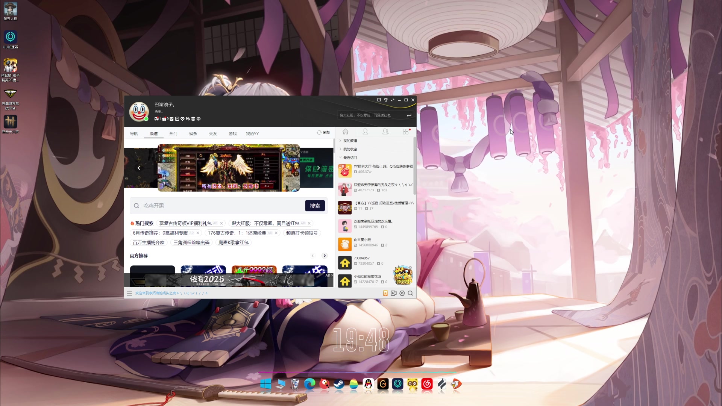Select the 三角洲保险箱密码 hot search tag
The image size is (722, 406).
pos(191,243)
